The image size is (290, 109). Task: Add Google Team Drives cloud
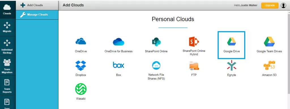269,42
